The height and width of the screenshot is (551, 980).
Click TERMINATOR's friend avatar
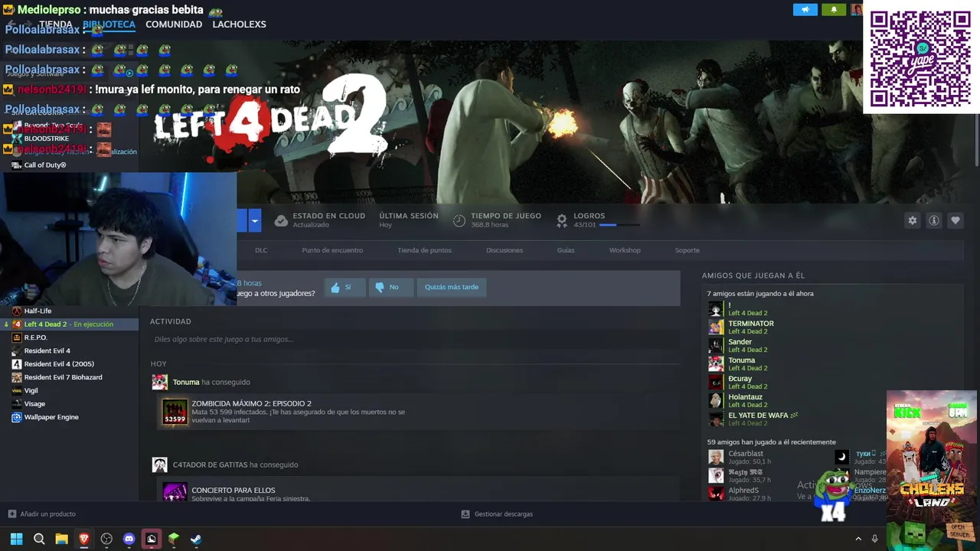(716, 327)
